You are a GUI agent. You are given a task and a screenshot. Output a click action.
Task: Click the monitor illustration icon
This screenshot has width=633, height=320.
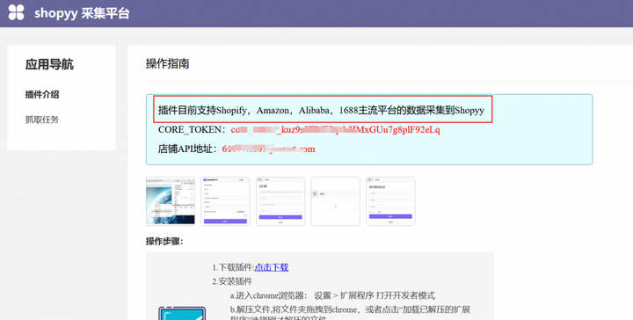182,313
